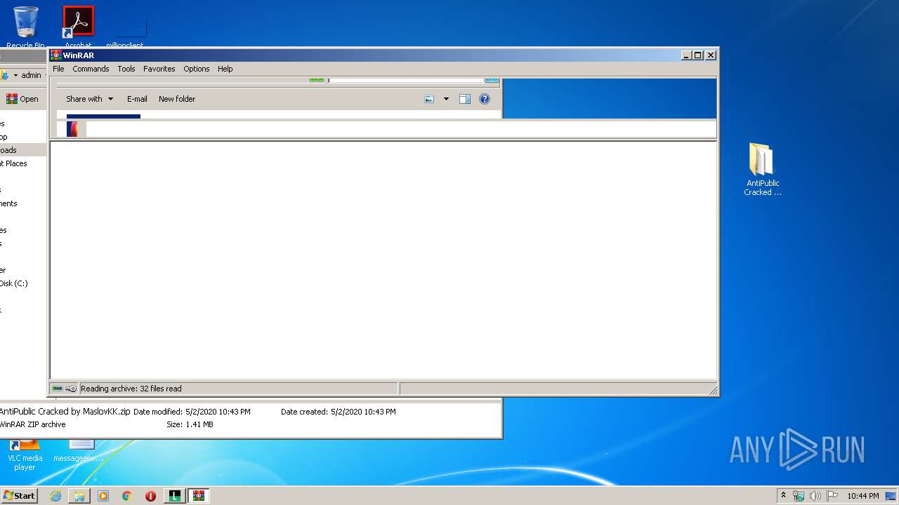899x505 pixels.
Task: Click the volume speaker tray icon
Action: (815, 496)
